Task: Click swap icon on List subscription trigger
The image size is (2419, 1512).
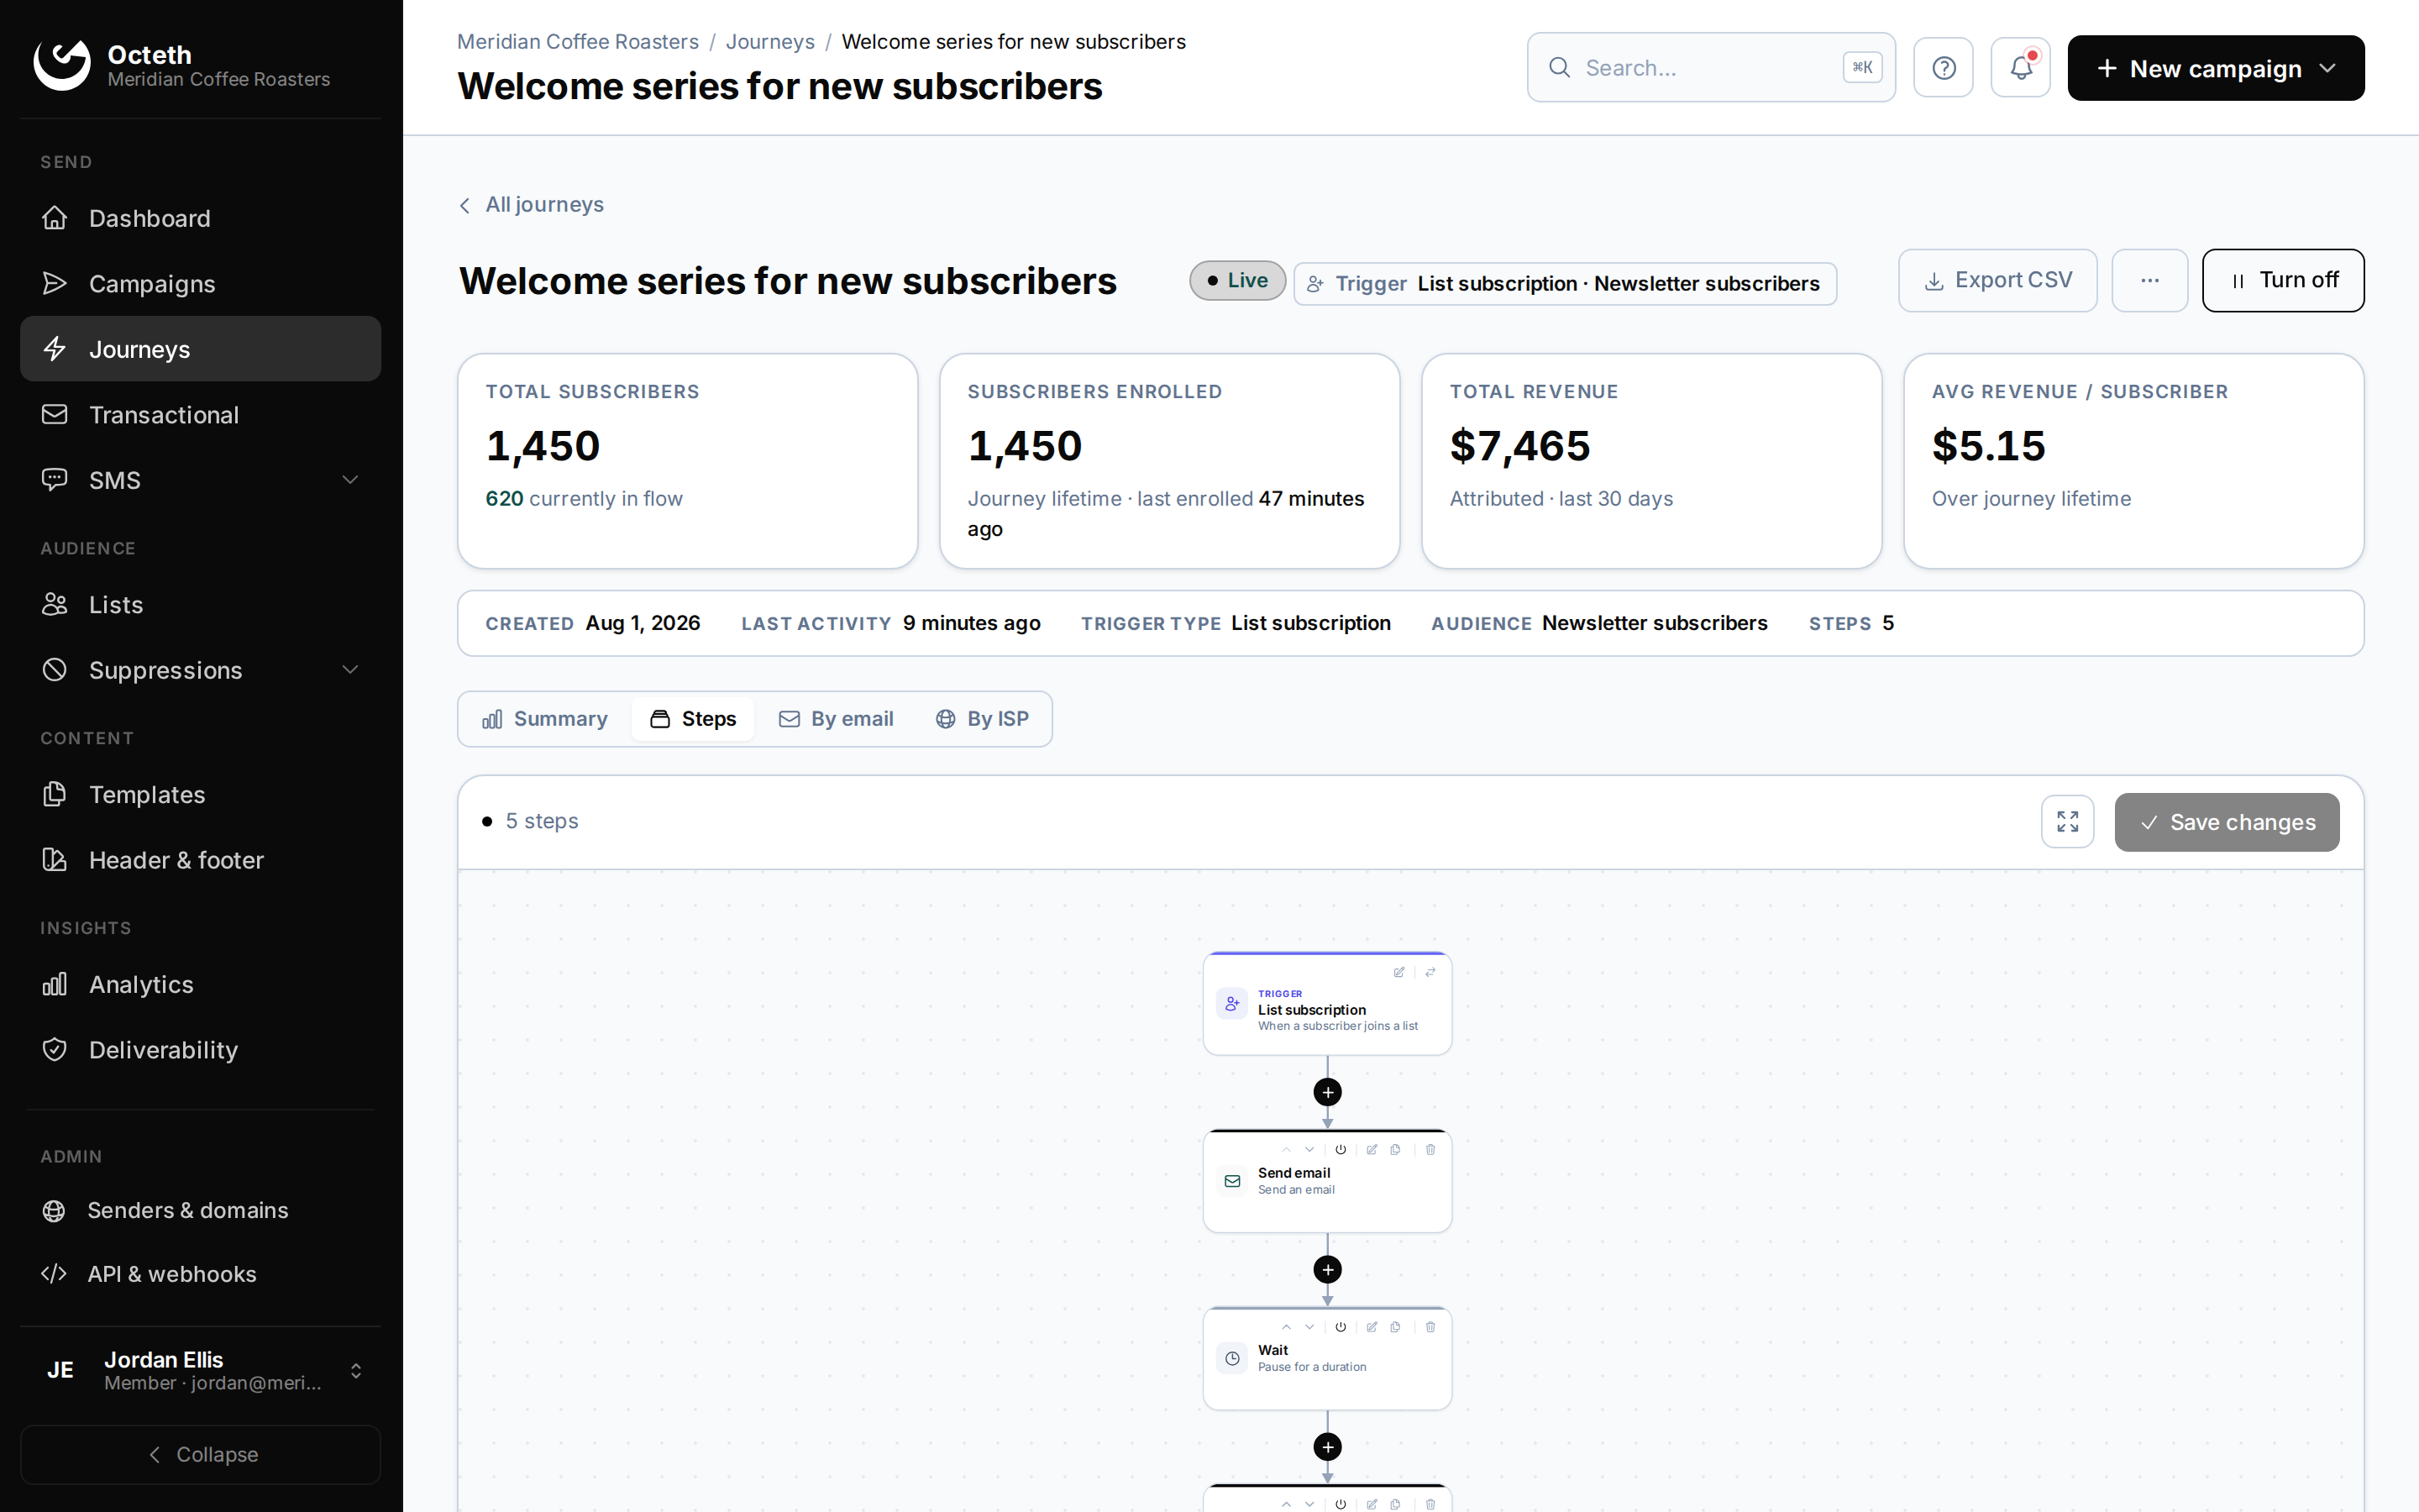Action: [x=1430, y=972]
